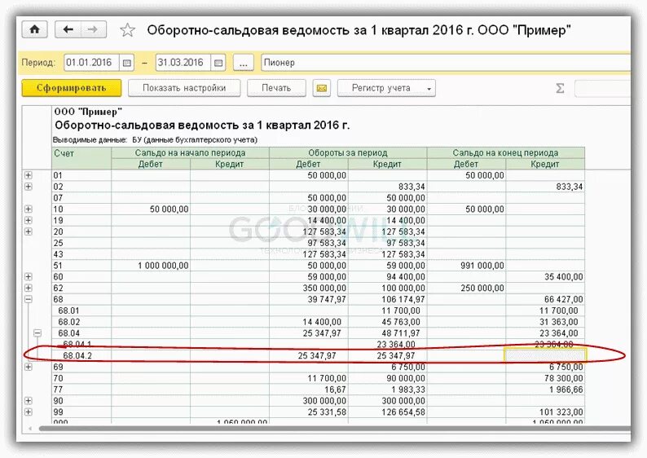Image resolution: width=647 pixels, height=458 pixels.
Task: Click the organization field Пионер
Action: pyautogui.click(x=446, y=63)
